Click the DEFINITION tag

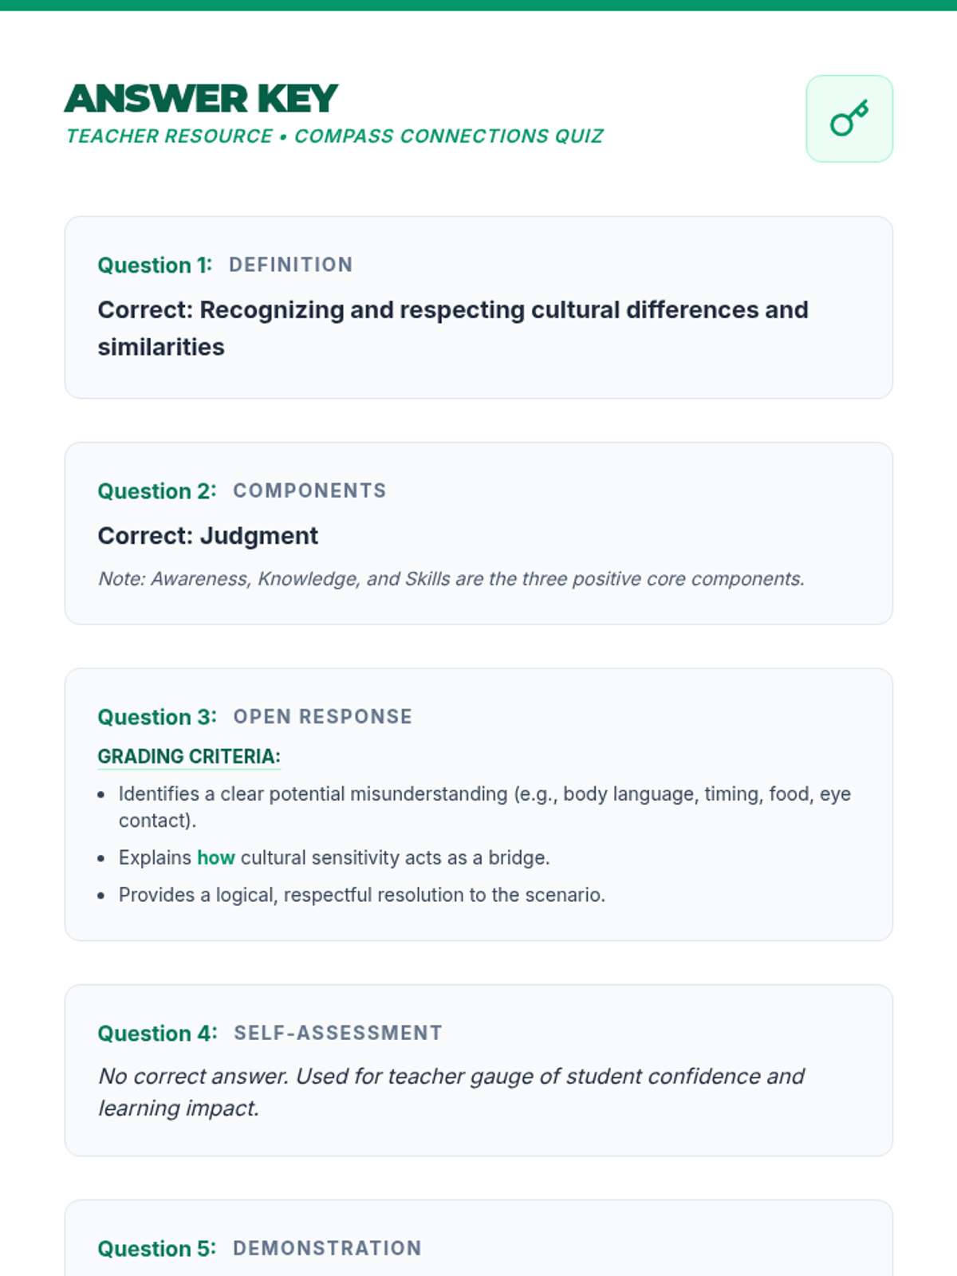pos(291,265)
